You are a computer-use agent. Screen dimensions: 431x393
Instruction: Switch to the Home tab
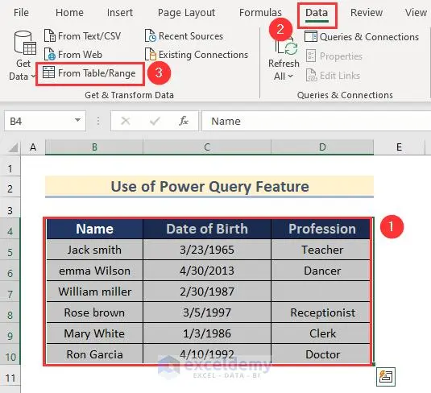69,12
